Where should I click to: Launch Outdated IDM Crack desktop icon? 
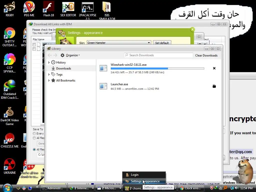click(x=10, y=89)
